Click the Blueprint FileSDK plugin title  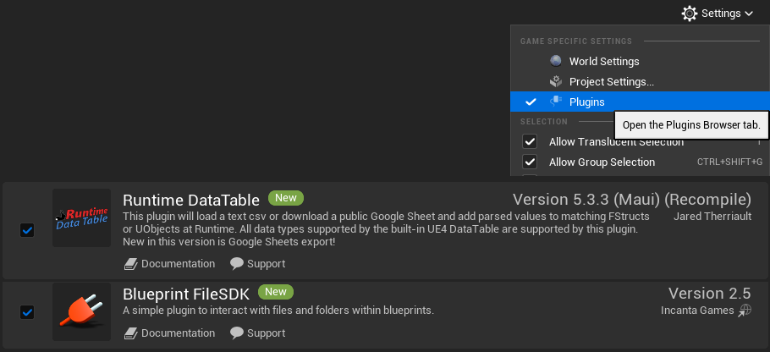coord(186,294)
